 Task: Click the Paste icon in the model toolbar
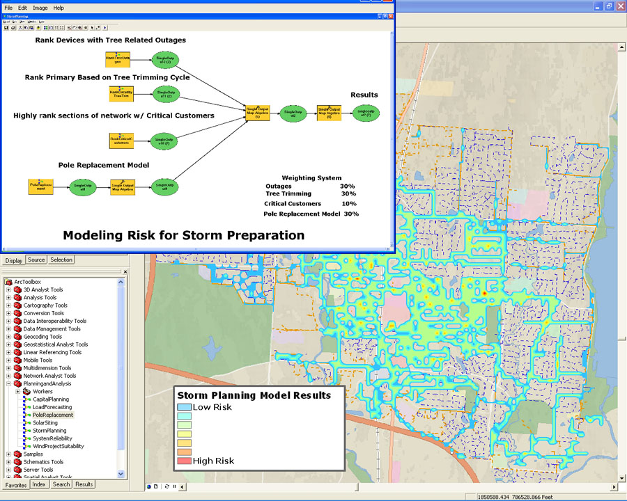click(31, 28)
